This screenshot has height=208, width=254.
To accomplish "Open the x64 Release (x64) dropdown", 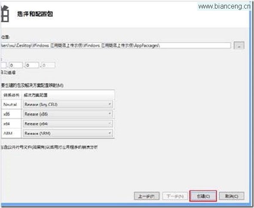I will 68,124.
